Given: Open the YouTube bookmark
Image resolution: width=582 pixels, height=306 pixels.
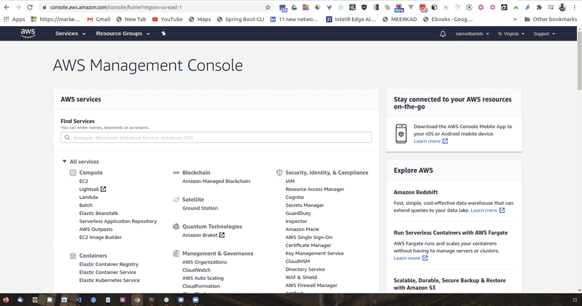Looking at the screenshot, I should click(x=168, y=19).
